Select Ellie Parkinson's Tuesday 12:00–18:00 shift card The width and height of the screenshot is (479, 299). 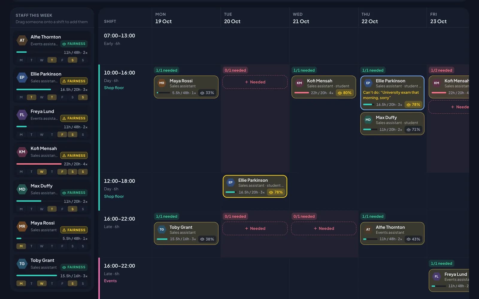[x=255, y=186]
